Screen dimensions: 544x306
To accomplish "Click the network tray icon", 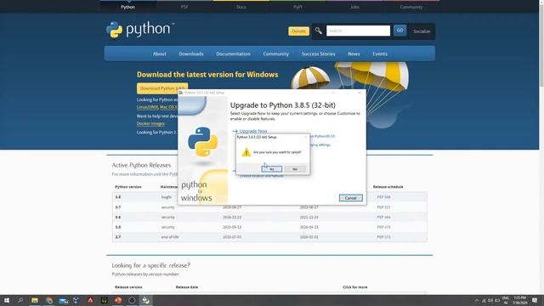I will [x=484, y=300].
